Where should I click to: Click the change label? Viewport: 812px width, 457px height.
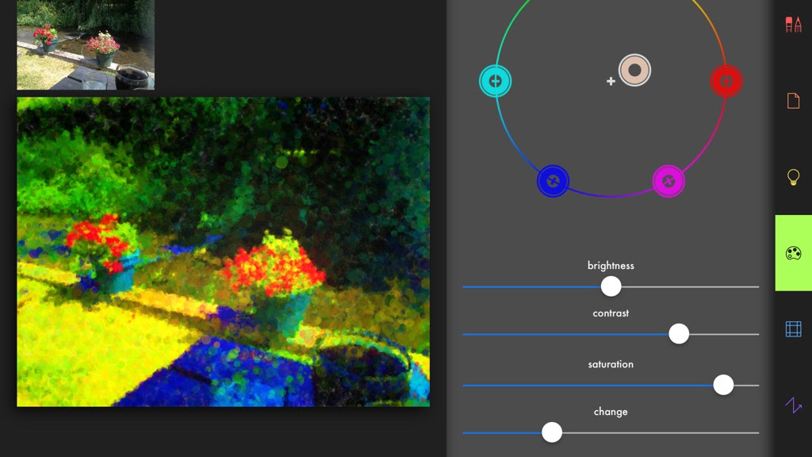pyautogui.click(x=611, y=412)
